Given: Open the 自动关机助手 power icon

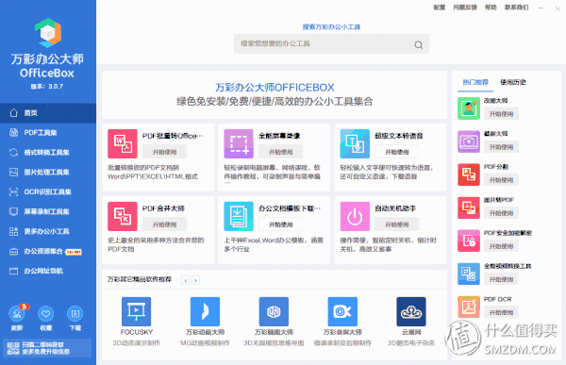Looking at the screenshot, I should (x=355, y=216).
